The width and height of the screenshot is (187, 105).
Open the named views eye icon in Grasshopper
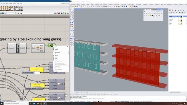(x=18, y=13)
